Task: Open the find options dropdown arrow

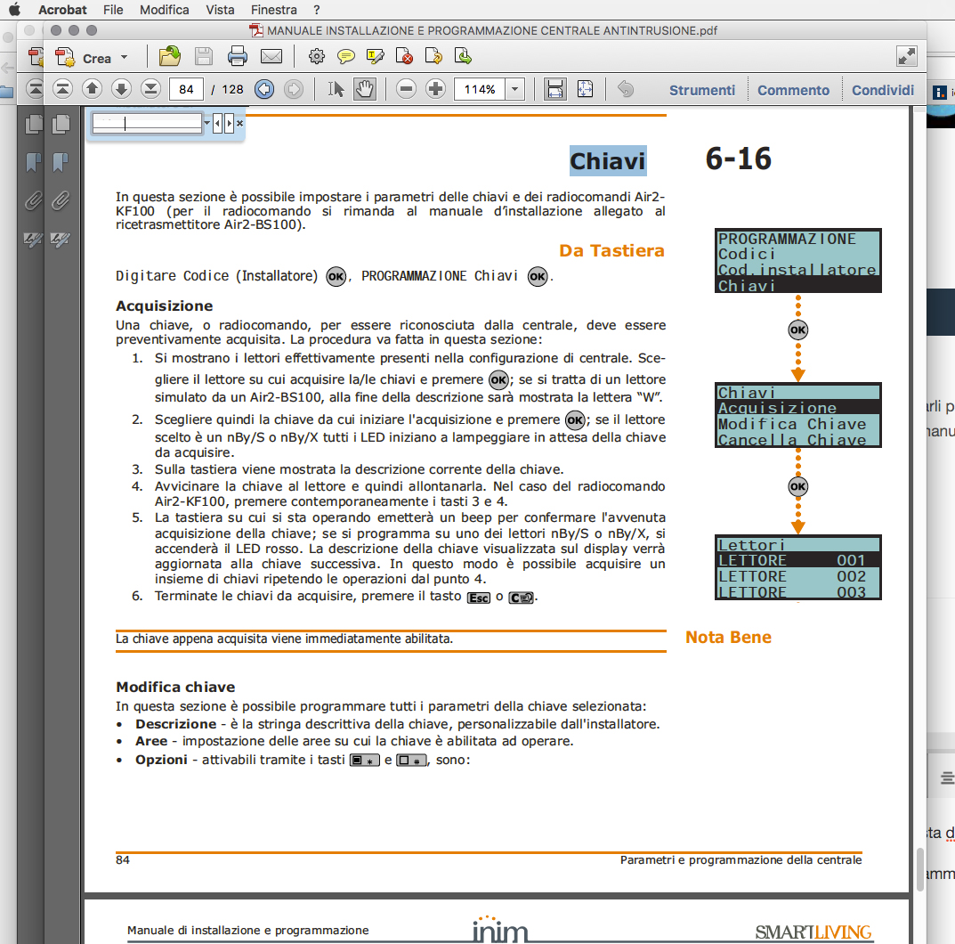Action: pyautogui.click(x=207, y=123)
